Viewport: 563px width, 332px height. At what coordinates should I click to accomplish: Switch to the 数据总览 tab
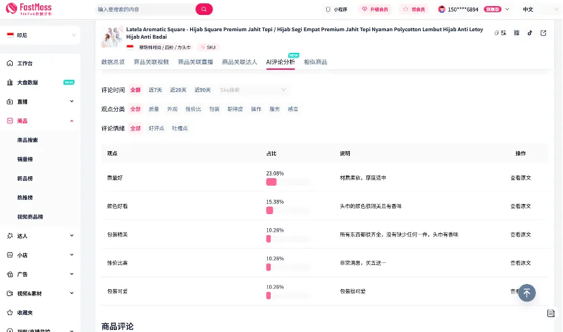(113, 62)
